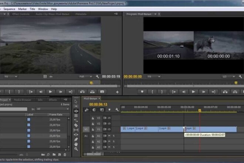Screen dimensions: 244x163
Task: Click the timeline playhead at 00:00:06:13
Action: pyautogui.click(x=200, y=110)
